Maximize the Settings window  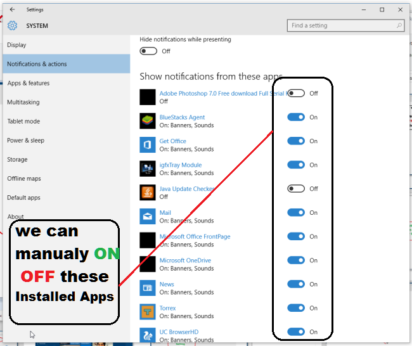(x=382, y=10)
